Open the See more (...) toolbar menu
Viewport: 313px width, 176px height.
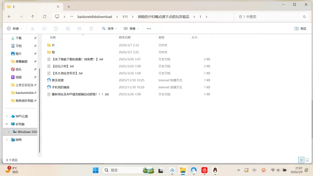[149, 29]
